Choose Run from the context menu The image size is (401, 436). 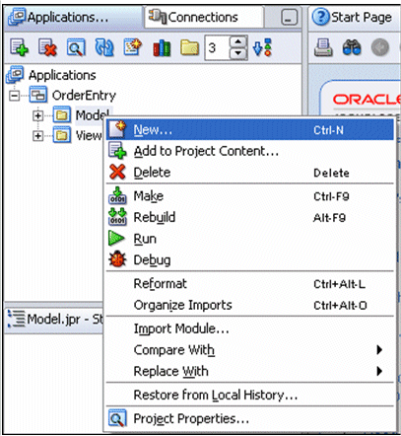[x=250, y=239]
